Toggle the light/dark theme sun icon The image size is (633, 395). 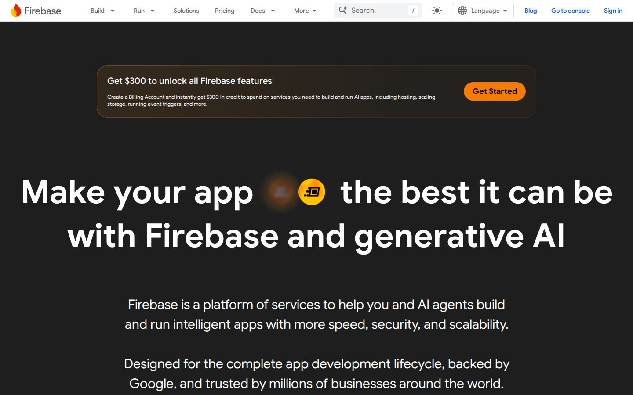click(437, 11)
